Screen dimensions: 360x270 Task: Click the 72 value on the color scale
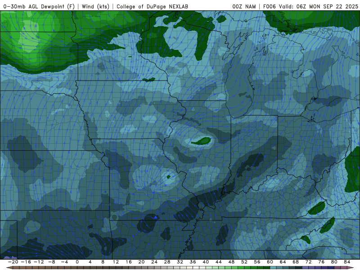[309, 262]
